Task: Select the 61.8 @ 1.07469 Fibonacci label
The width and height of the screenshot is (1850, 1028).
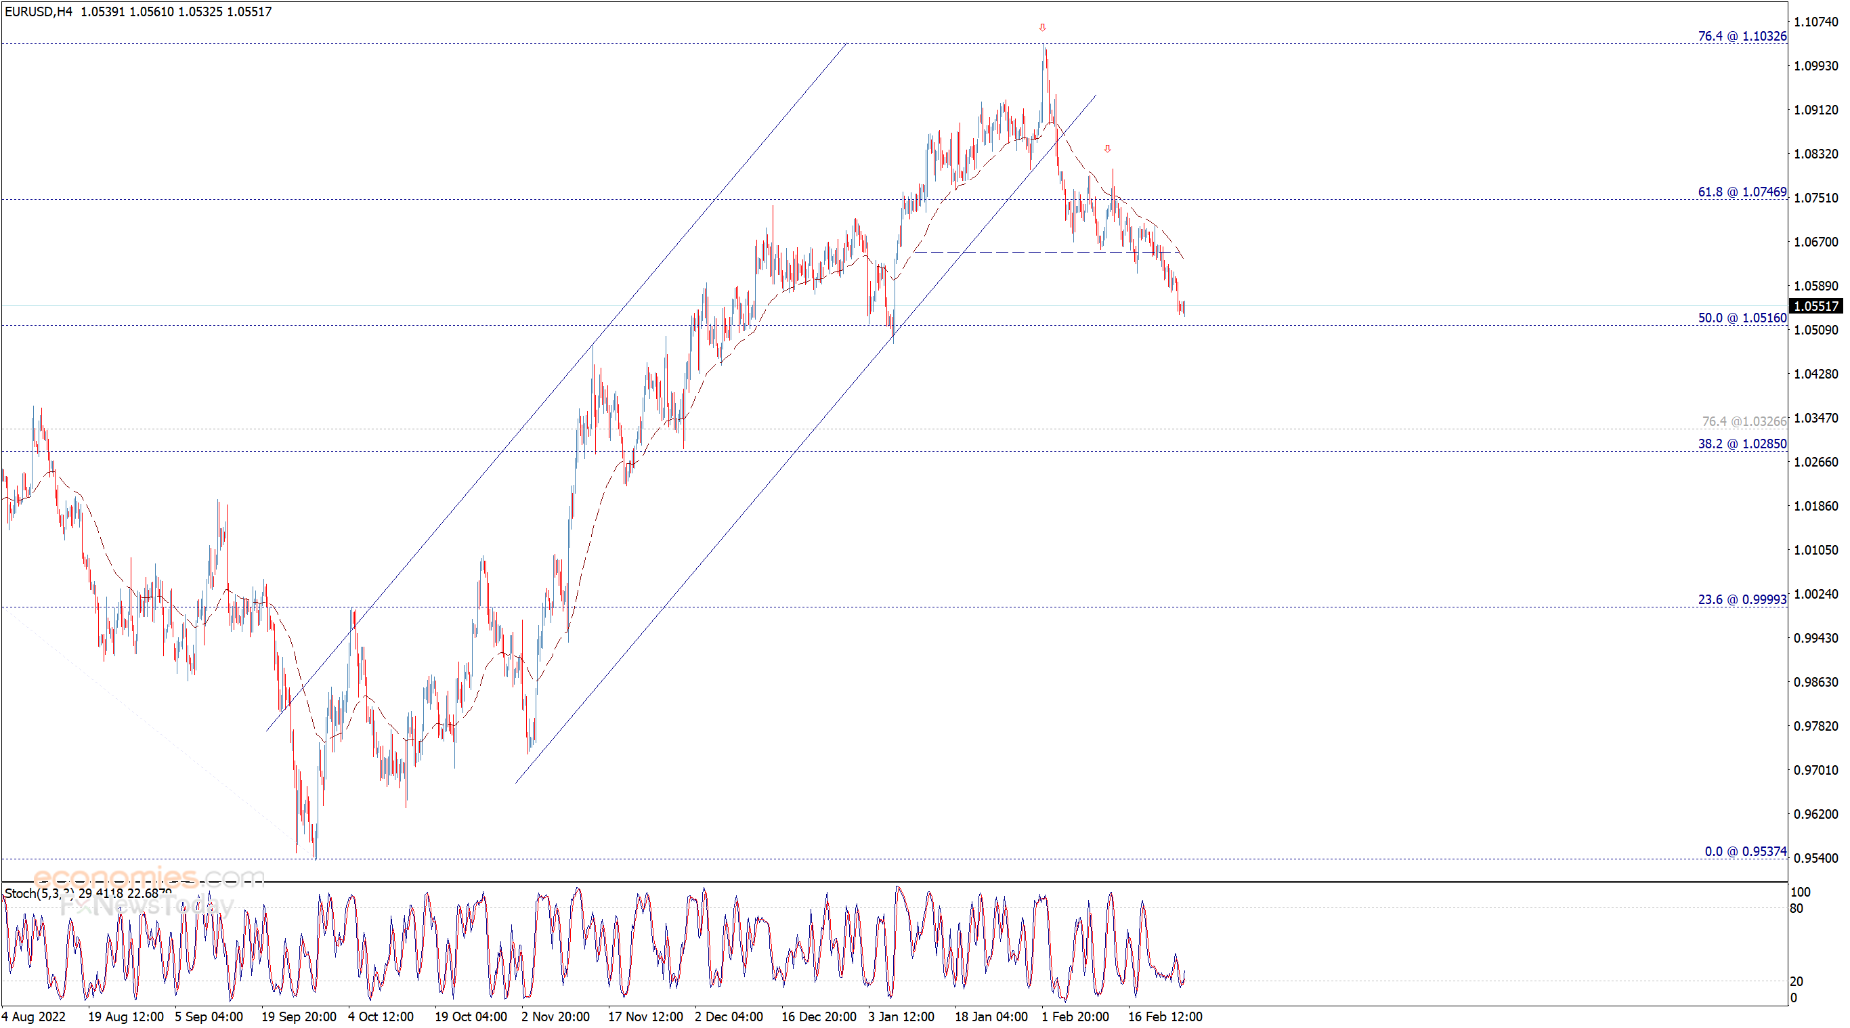Action: point(1742,192)
